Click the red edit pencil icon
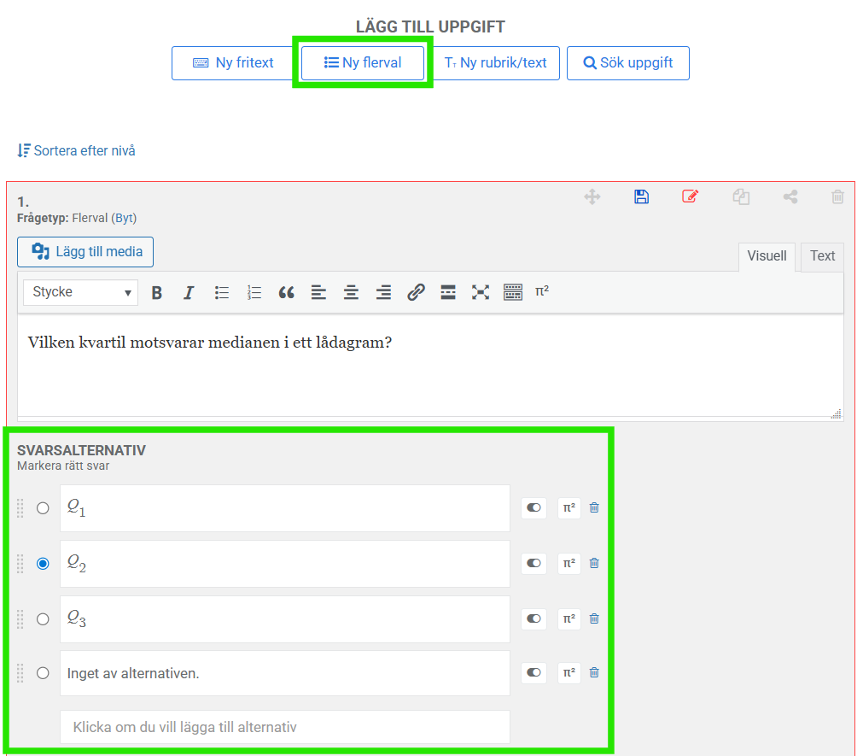Screen dimensions: 863x756 click(690, 196)
